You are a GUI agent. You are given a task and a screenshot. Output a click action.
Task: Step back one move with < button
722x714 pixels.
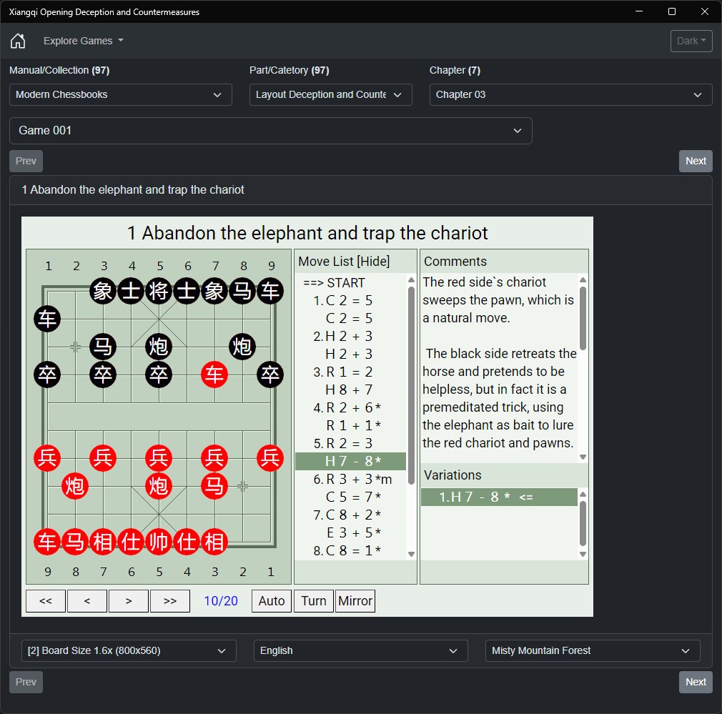point(87,601)
